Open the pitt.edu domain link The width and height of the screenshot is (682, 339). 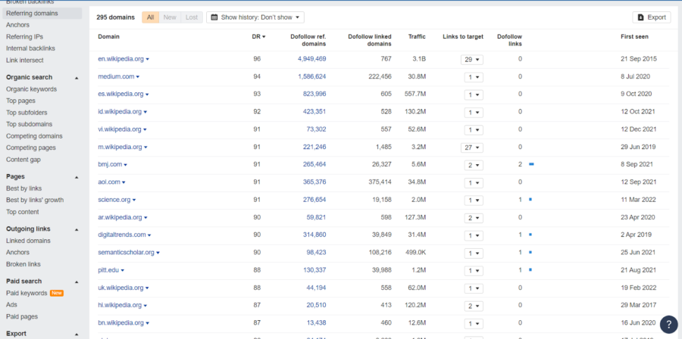click(x=108, y=270)
